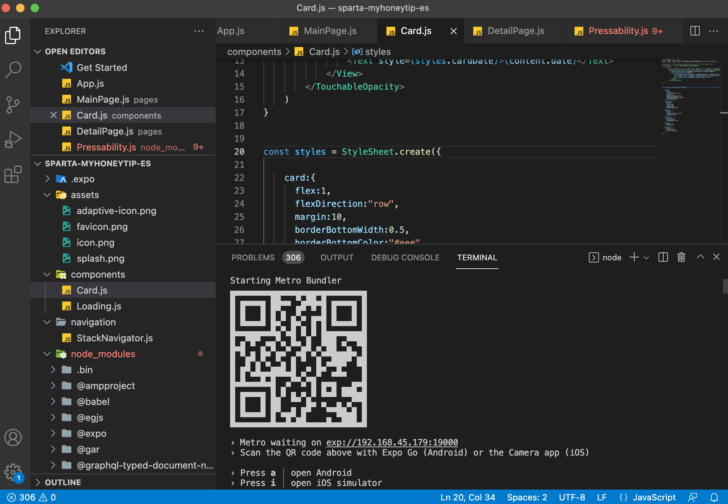This screenshot has width=728, height=504.
Task: Open the Manage gear settings icon
Action: (x=13, y=472)
